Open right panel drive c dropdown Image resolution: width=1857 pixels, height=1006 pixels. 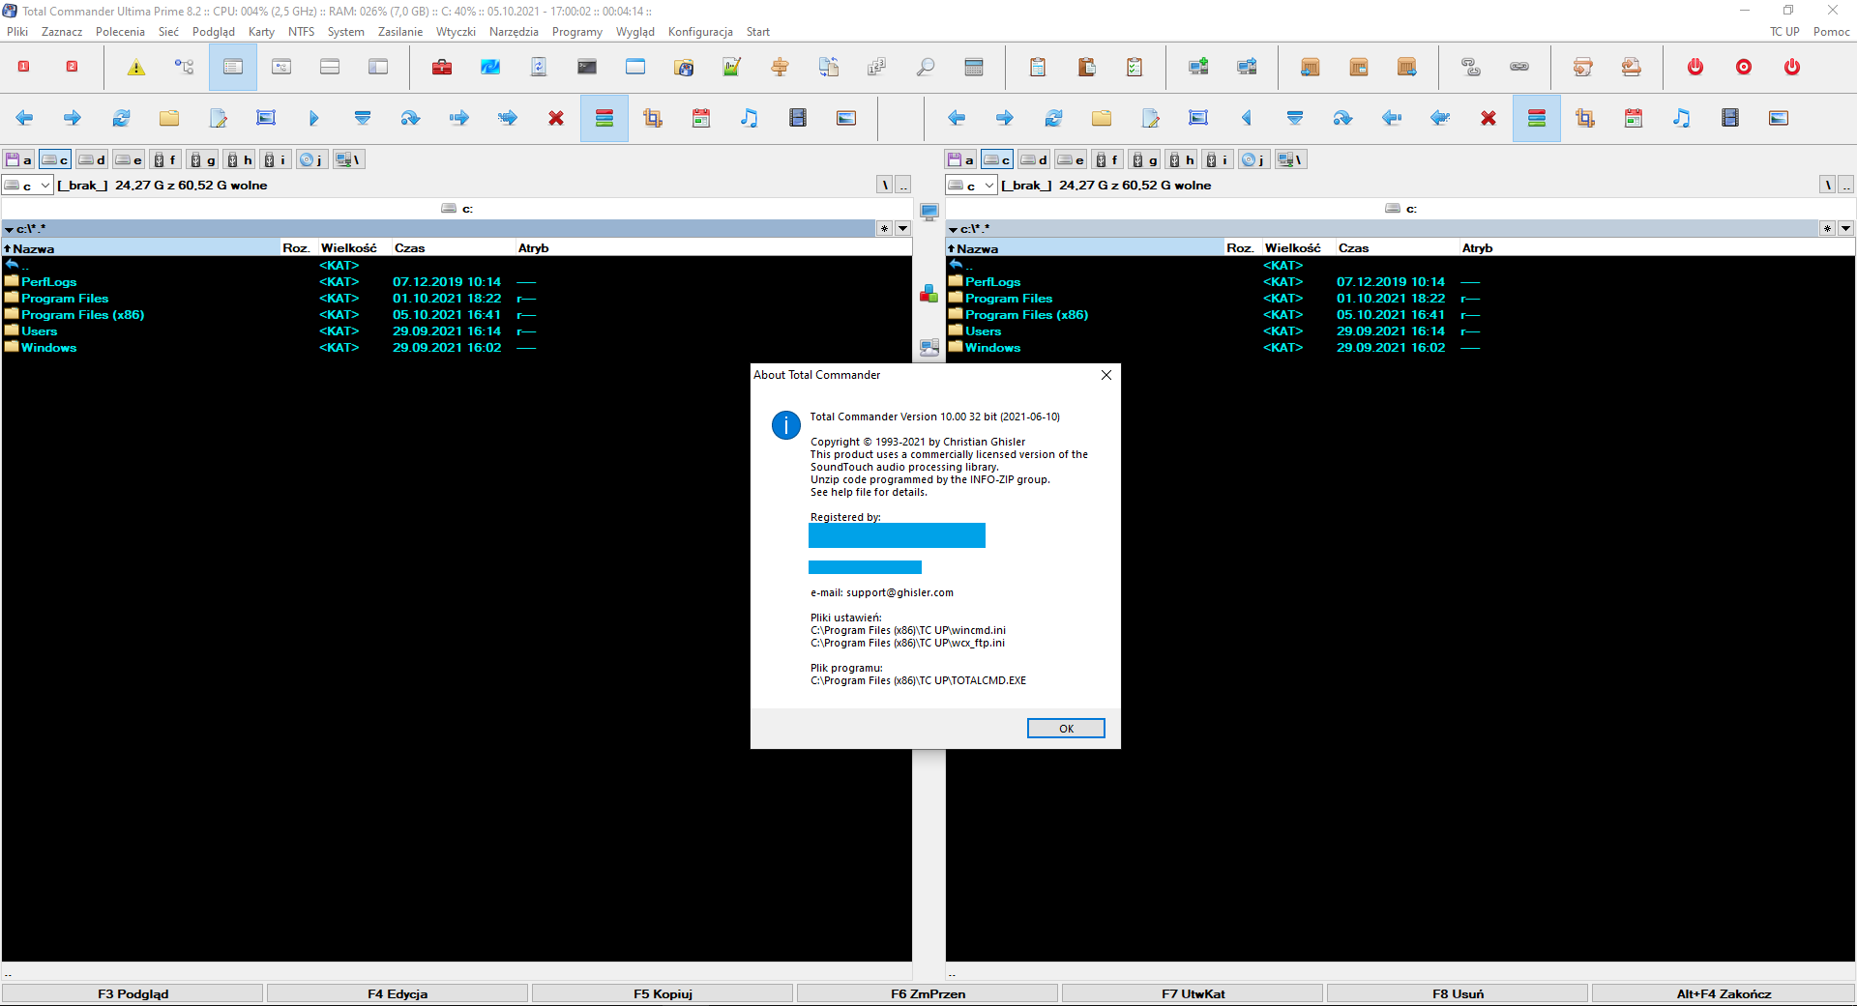coord(971,186)
